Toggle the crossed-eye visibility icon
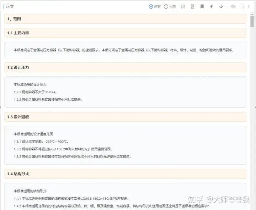 coord(233,6)
